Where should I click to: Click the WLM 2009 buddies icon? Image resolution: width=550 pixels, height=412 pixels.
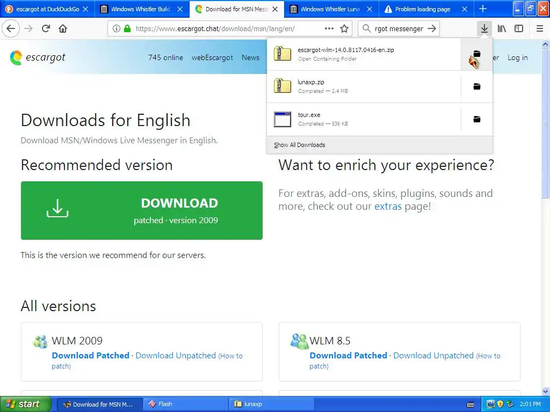(x=40, y=341)
